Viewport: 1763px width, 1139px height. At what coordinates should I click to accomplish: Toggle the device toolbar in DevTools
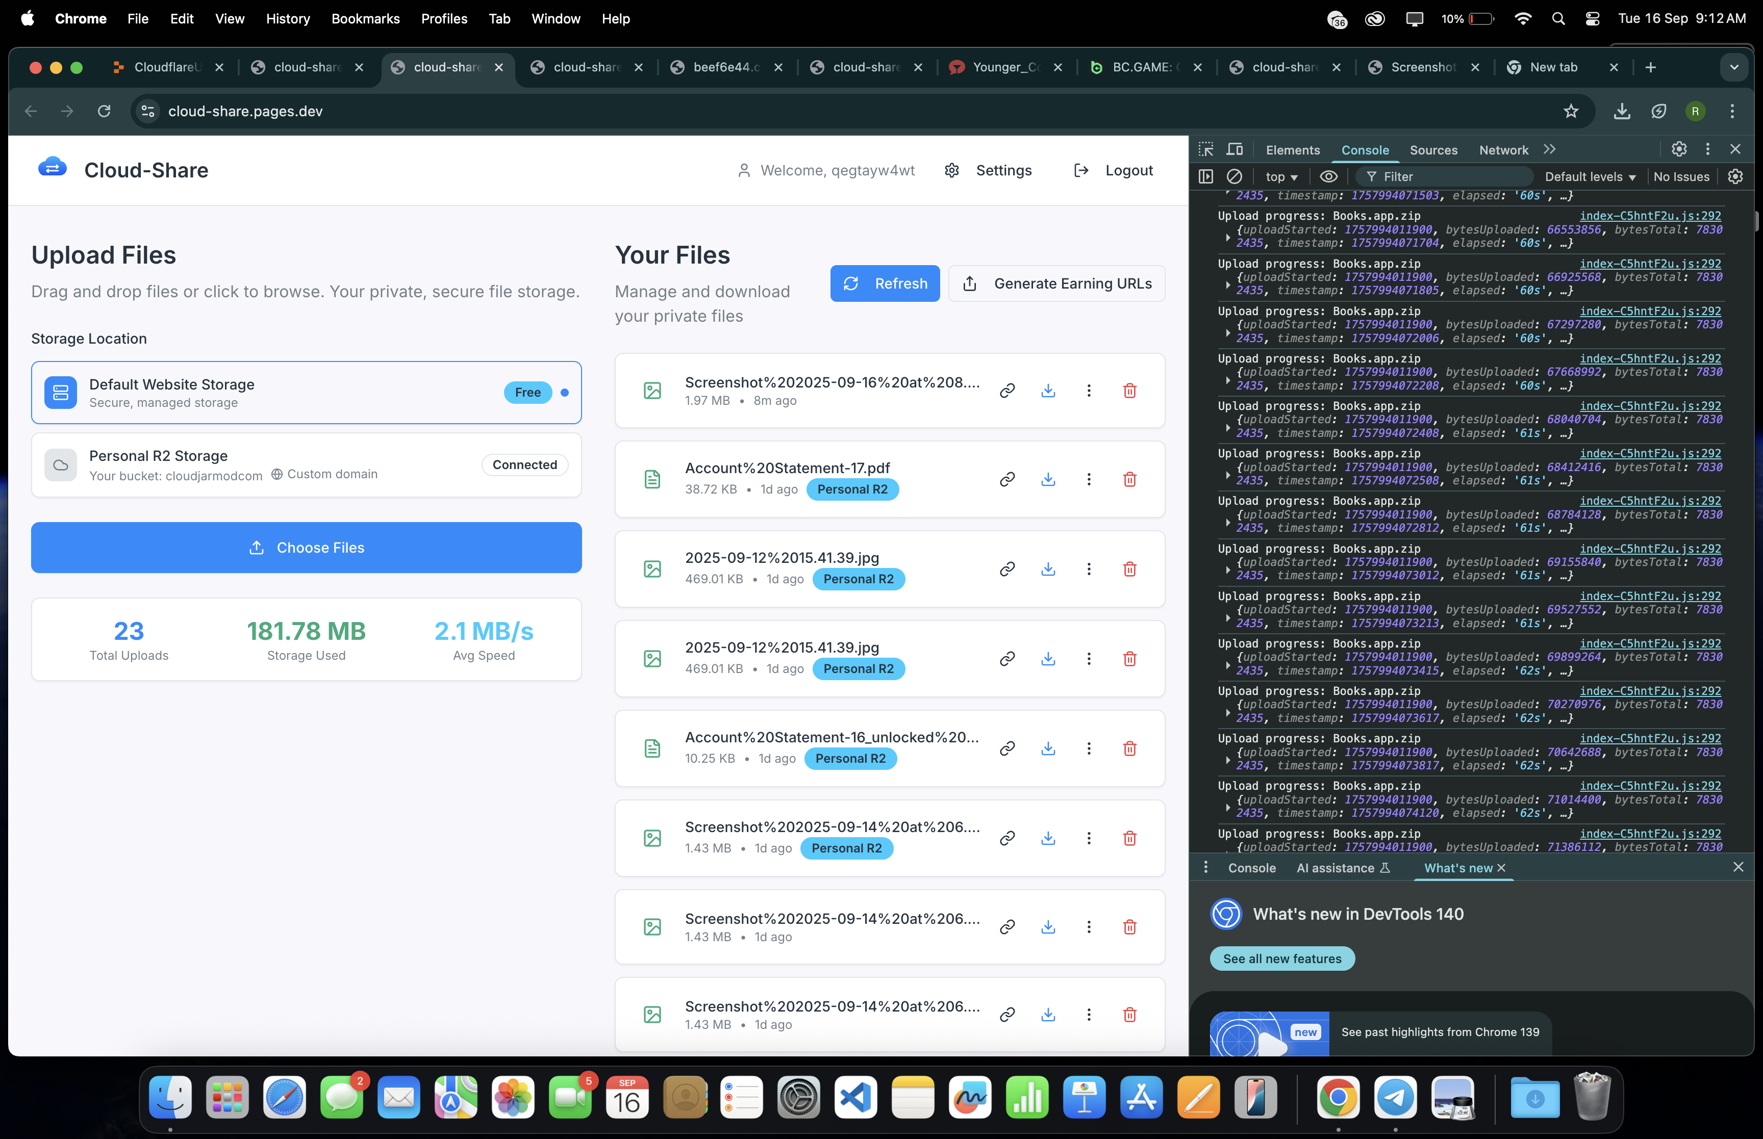(1234, 149)
